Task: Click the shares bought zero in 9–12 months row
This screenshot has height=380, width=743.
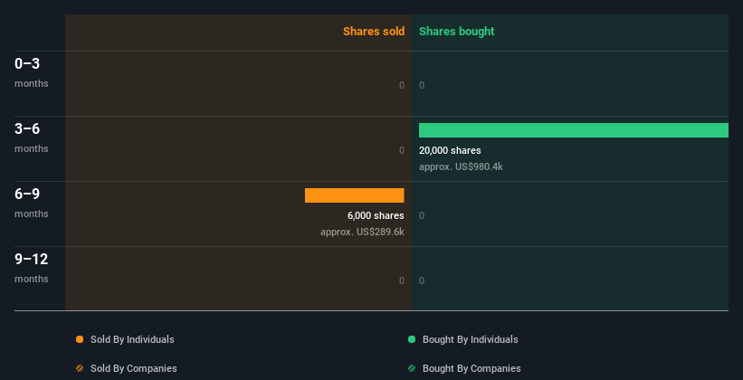Action: pos(422,280)
